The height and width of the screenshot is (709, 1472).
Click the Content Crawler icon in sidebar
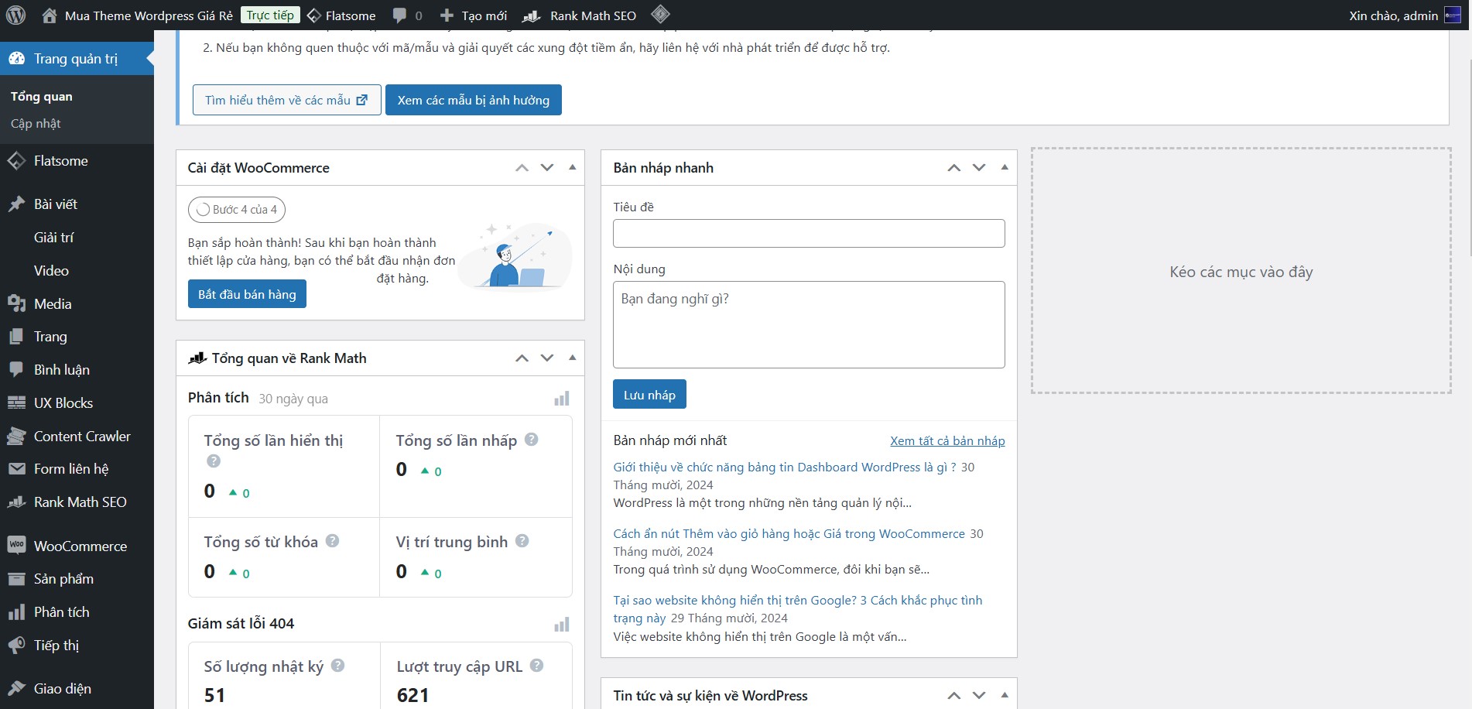click(16, 436)
